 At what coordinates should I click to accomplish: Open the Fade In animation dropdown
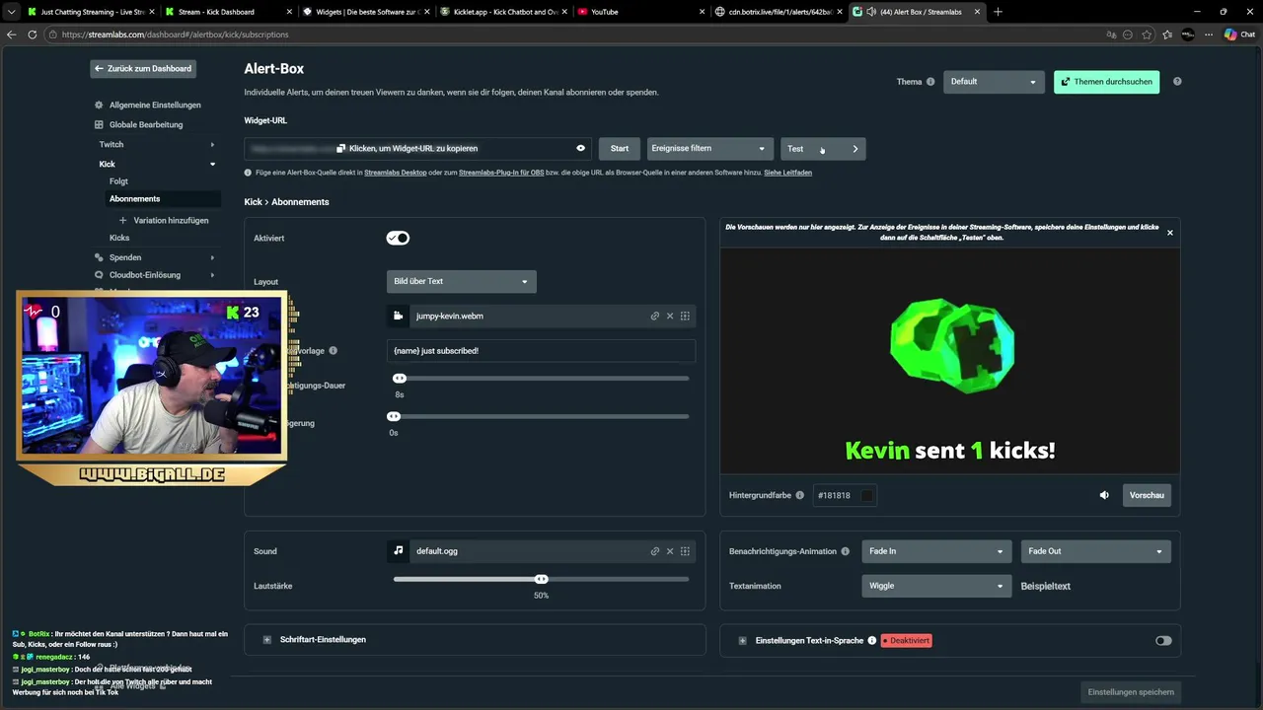[x=936, y=551]
